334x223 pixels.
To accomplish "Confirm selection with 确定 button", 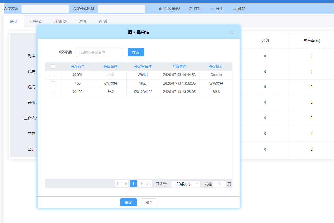I will click(x=128, y=203).
